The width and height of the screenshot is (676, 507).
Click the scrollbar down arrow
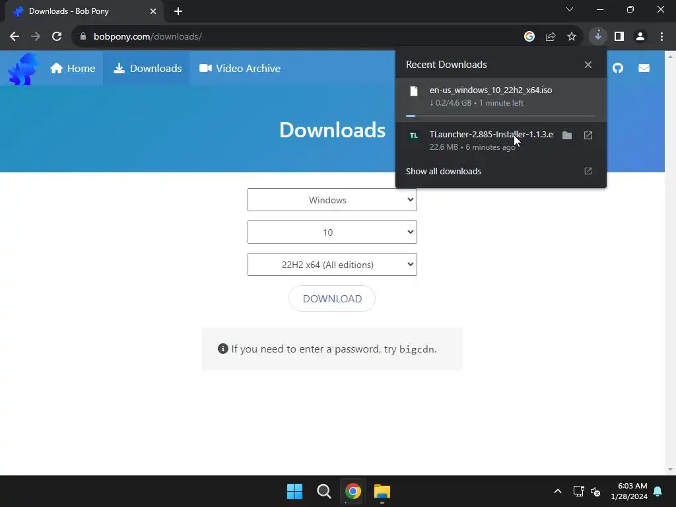[670, 469]
